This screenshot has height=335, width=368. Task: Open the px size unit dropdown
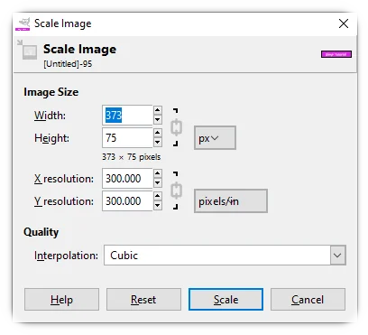point(215,138)
